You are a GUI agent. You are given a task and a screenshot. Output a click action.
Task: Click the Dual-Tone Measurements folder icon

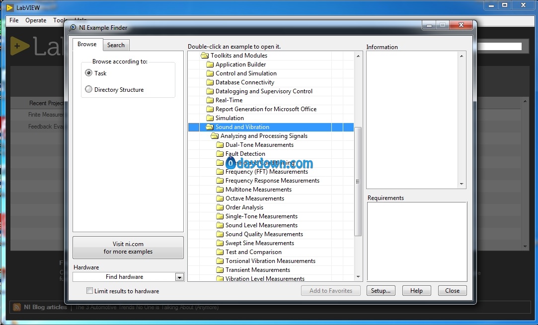220,145
